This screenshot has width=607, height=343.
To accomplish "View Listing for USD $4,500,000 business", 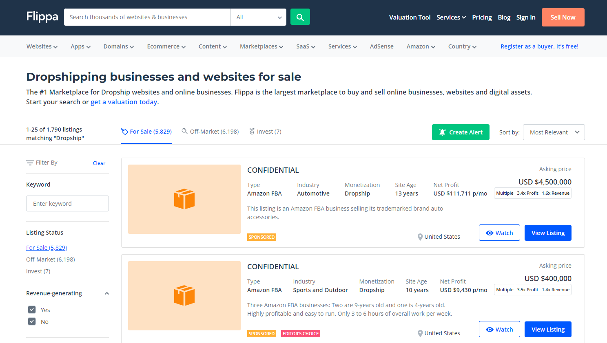I will pyautogui.click(x=548, y=233).
